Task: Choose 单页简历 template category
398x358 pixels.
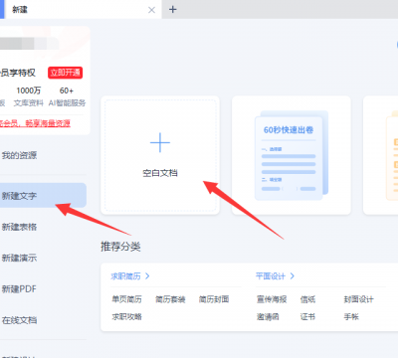Action: 126,299
